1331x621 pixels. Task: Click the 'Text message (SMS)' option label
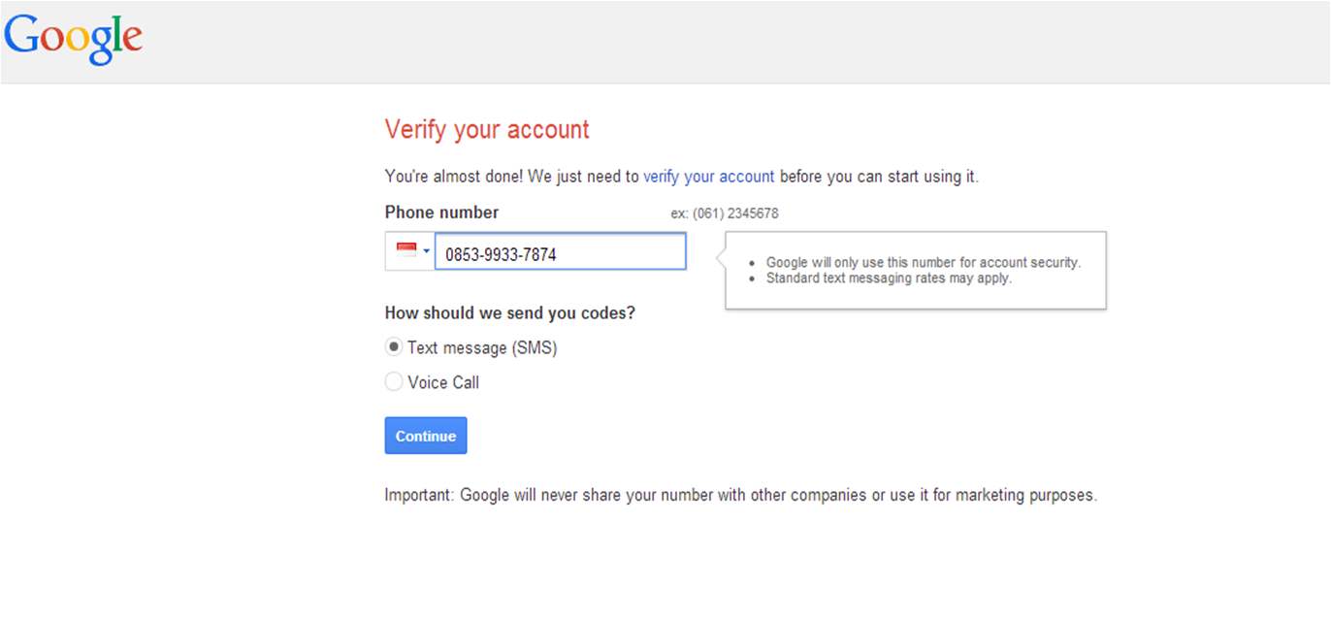(482, 347)
